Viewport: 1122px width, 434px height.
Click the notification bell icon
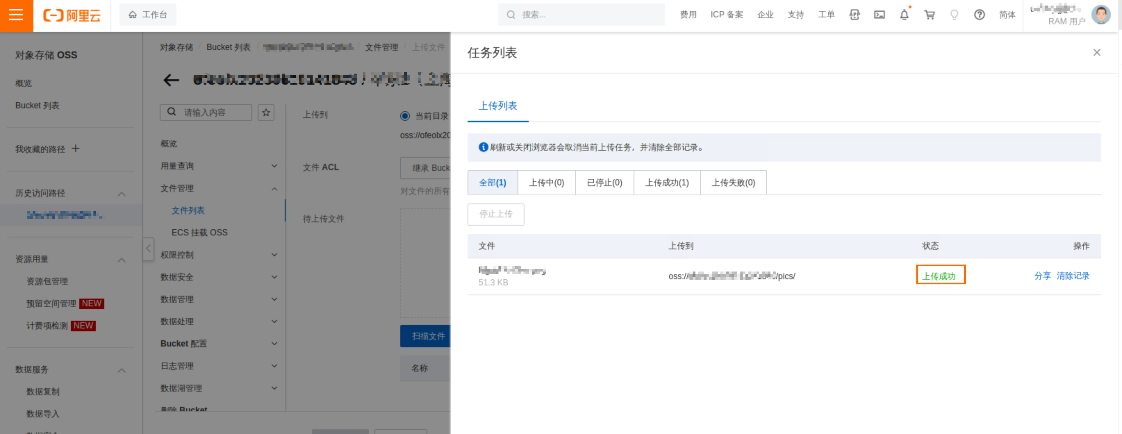tap(904, 15)
